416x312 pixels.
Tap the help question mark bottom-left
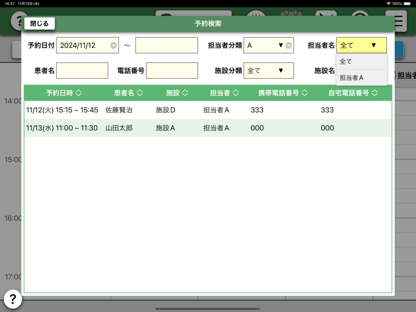[13, 299]
